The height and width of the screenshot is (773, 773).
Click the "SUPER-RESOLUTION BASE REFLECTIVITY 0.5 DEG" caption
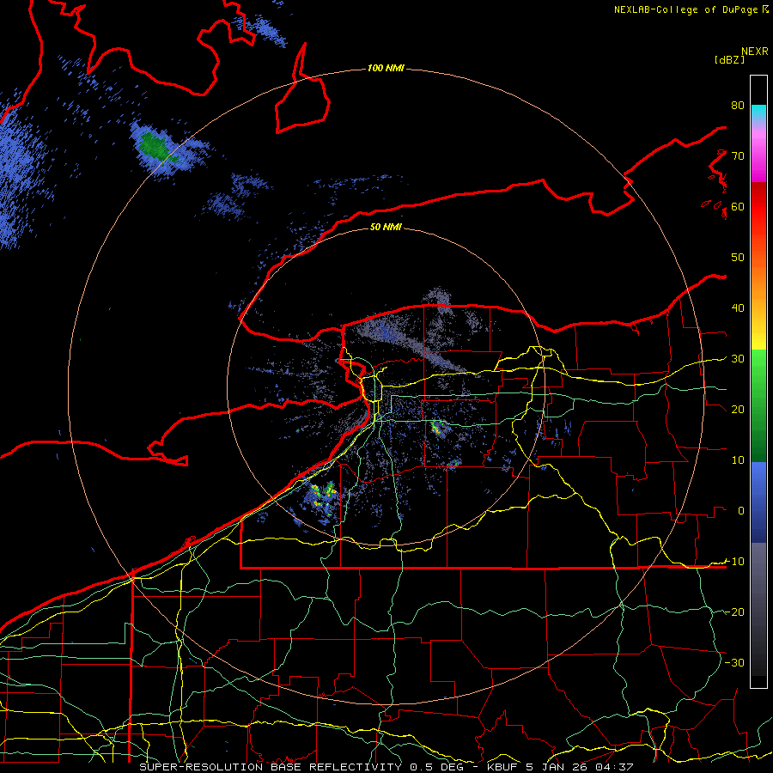pyautogui.click(x=301, y=767)
